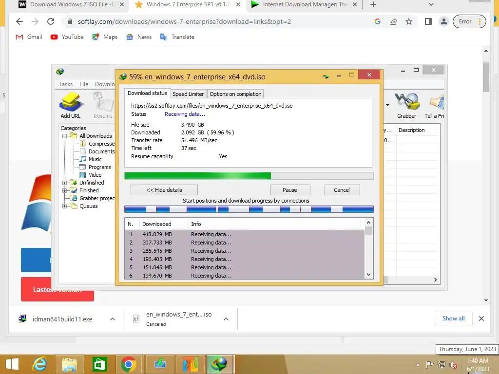Click the Error button in Chrome toolbar
This screenshot has height=374, width=499.
tap(469, 21)
